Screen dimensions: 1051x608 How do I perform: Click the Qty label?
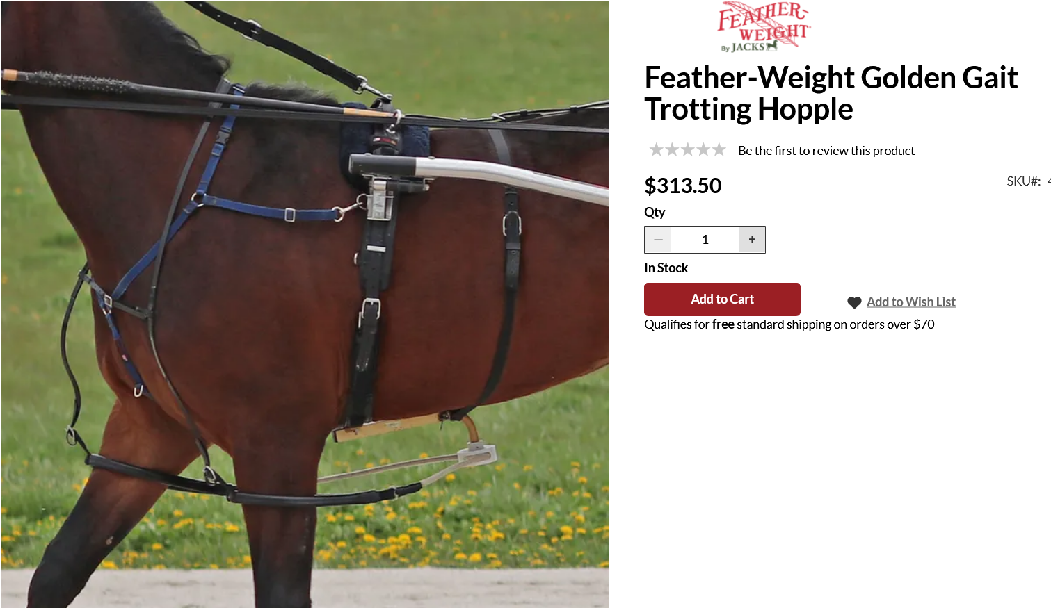655,213
